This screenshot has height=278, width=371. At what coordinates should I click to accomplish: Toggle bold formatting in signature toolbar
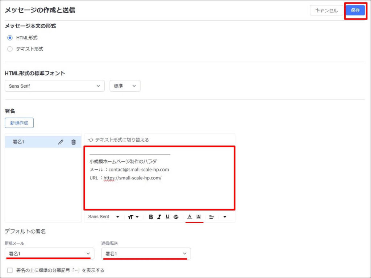[151, 217]
